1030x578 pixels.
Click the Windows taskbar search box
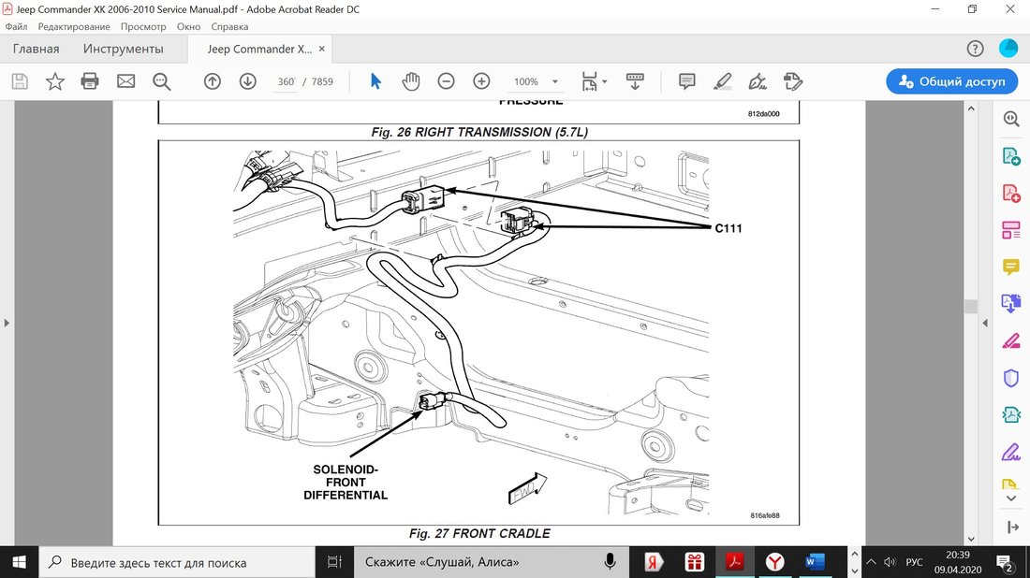[177, 562]
